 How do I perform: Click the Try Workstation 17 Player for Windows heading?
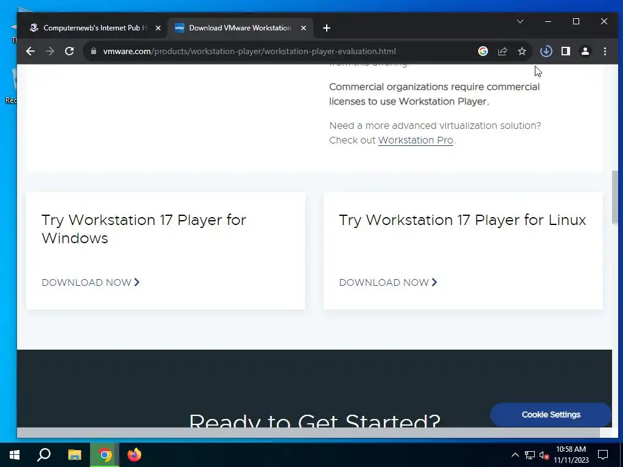pos(144,229)
